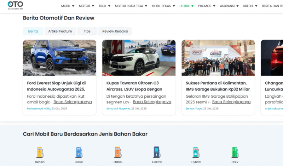This screenshot has height=166, width=283.
Task: Open the Ford Everest article thumbnail
Action: pyautogui.click(x=59, y=57)
